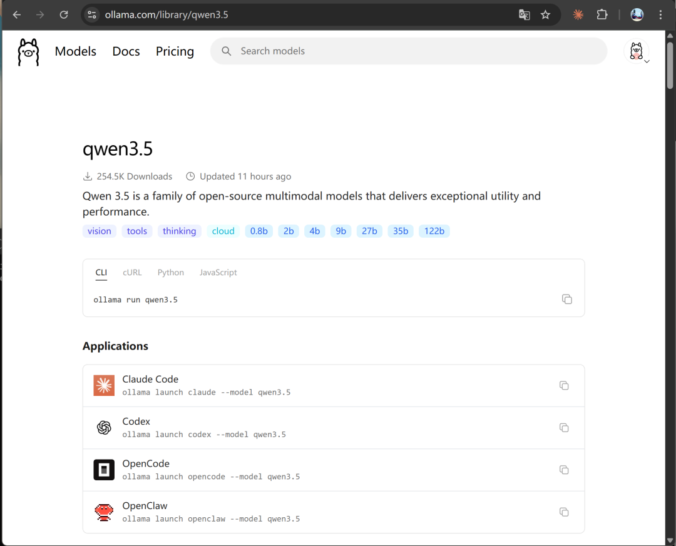Click the address bar URL

coord(166,14)
